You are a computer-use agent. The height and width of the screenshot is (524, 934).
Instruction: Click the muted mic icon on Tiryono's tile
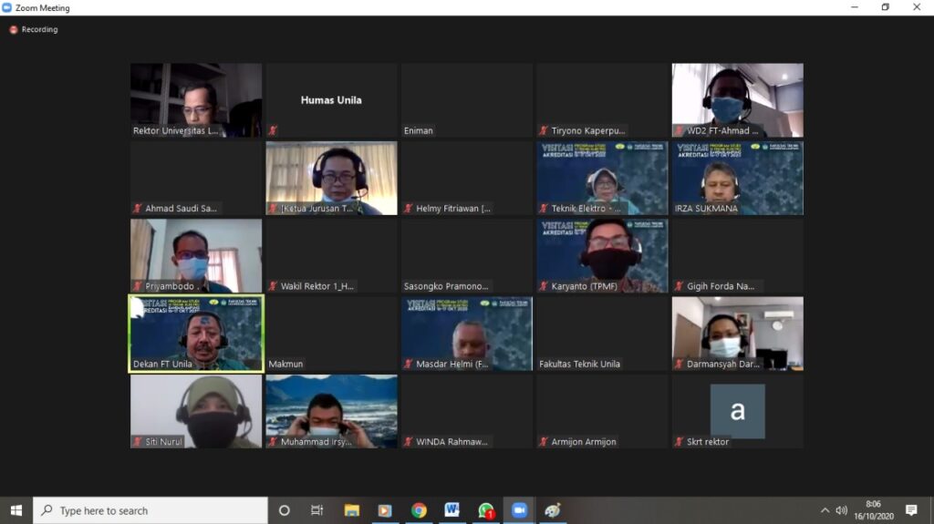[x=544, y=131]
